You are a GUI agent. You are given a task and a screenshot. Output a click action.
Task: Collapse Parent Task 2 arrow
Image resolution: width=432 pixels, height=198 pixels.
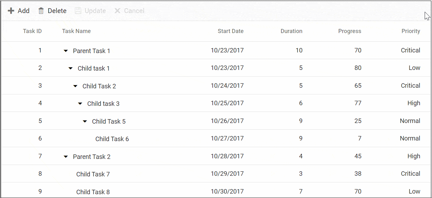point(66,157)
